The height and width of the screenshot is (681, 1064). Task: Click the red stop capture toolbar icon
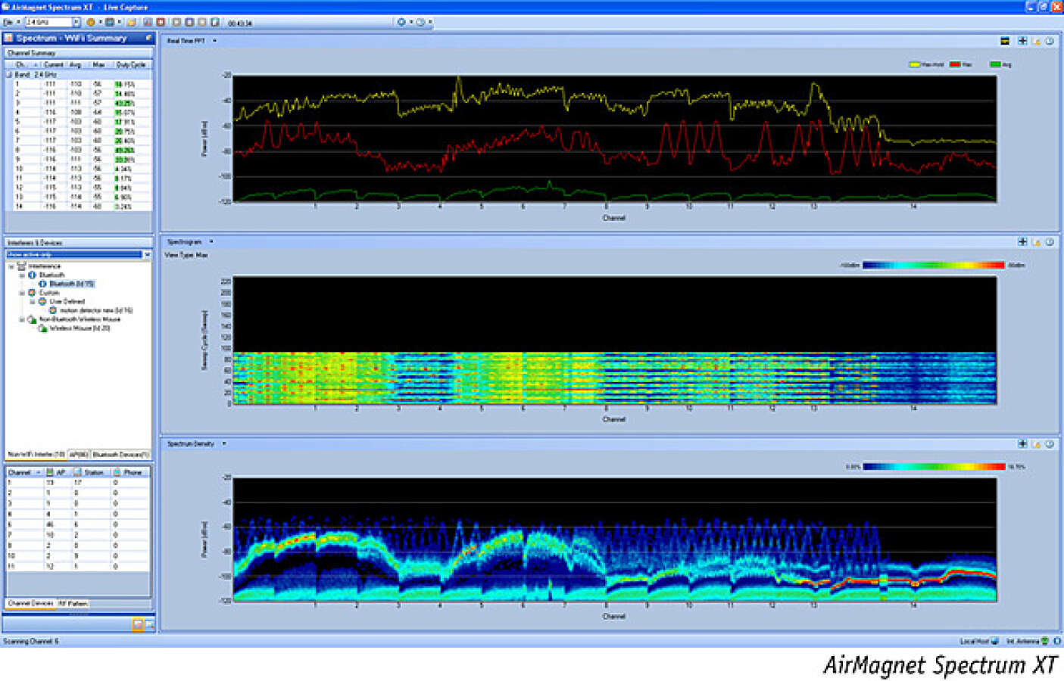pyautogui.click(x=161, y=23)
